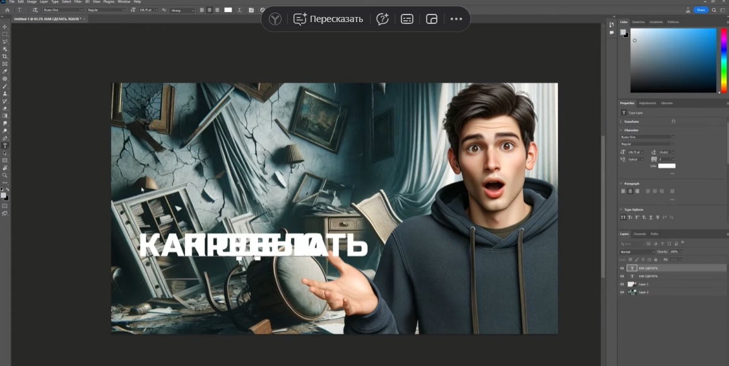Select the Gradient tool
729x366 pixels.
tap(4, 116)
